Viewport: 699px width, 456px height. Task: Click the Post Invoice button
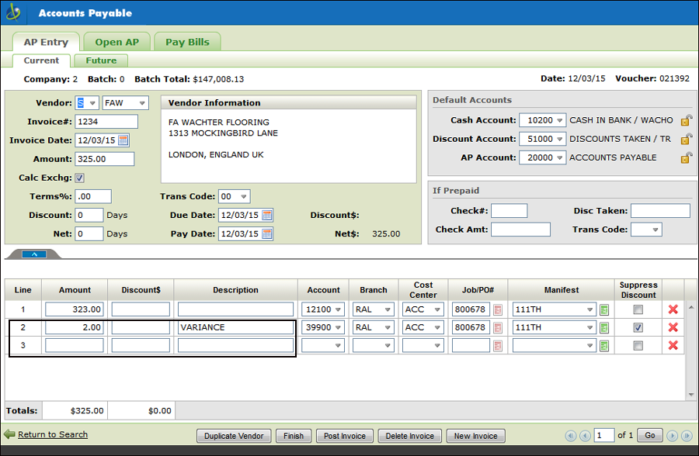pos(345,436)
